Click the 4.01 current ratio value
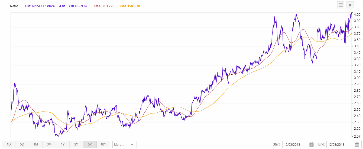 tap(63, 6)
